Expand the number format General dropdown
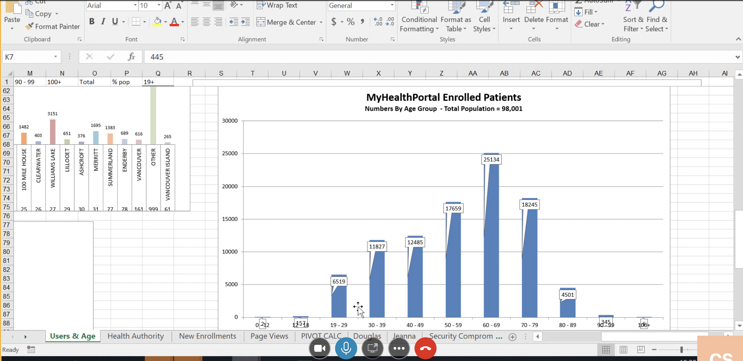Screen dimensions: 743x361 tap(392, 6)
